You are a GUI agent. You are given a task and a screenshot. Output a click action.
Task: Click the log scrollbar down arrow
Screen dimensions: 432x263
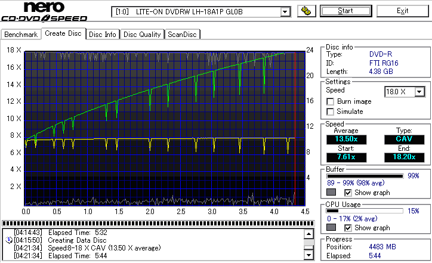click(x=309, y=255)
